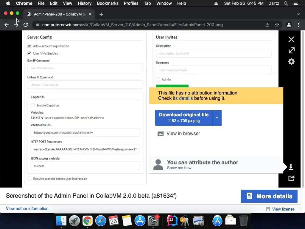Tick the Enable Captchas checkbox
305x229 pixels.
pyautogui.click(x=32, y=105)
